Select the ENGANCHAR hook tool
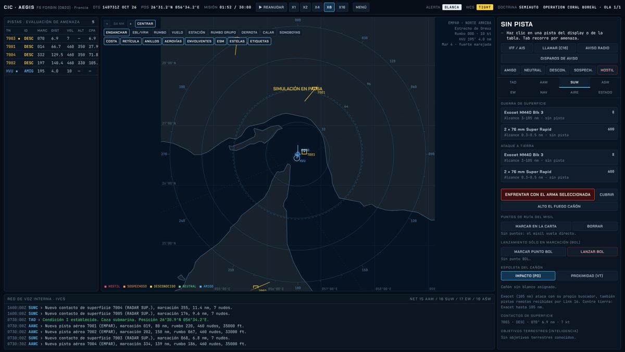Viewport: 625px width, 352px height. [116, 32]
